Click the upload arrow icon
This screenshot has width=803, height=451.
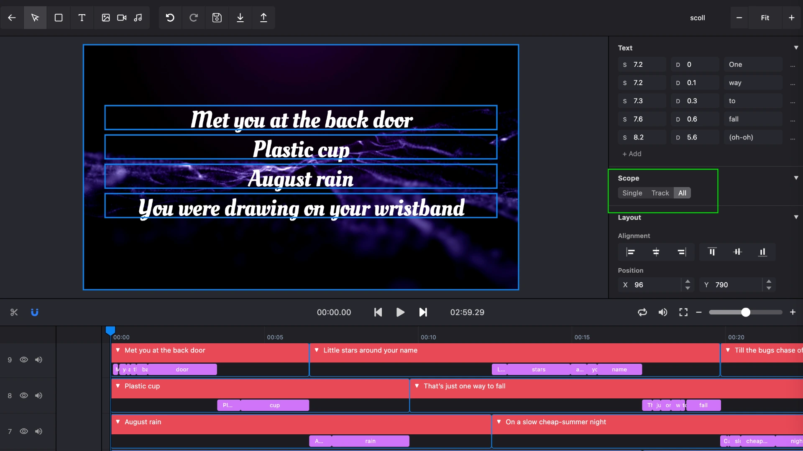click(x=263, y=18)
